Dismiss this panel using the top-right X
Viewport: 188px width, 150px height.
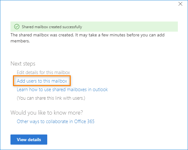coord(180,4)
